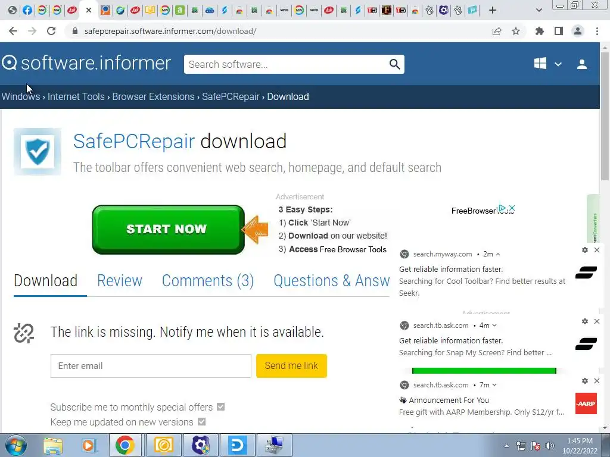Toggle Subscribe me to monthly special offers
The height and width of the screenshot is (457, 610).
pyautogui.click(x=220, y=406)
